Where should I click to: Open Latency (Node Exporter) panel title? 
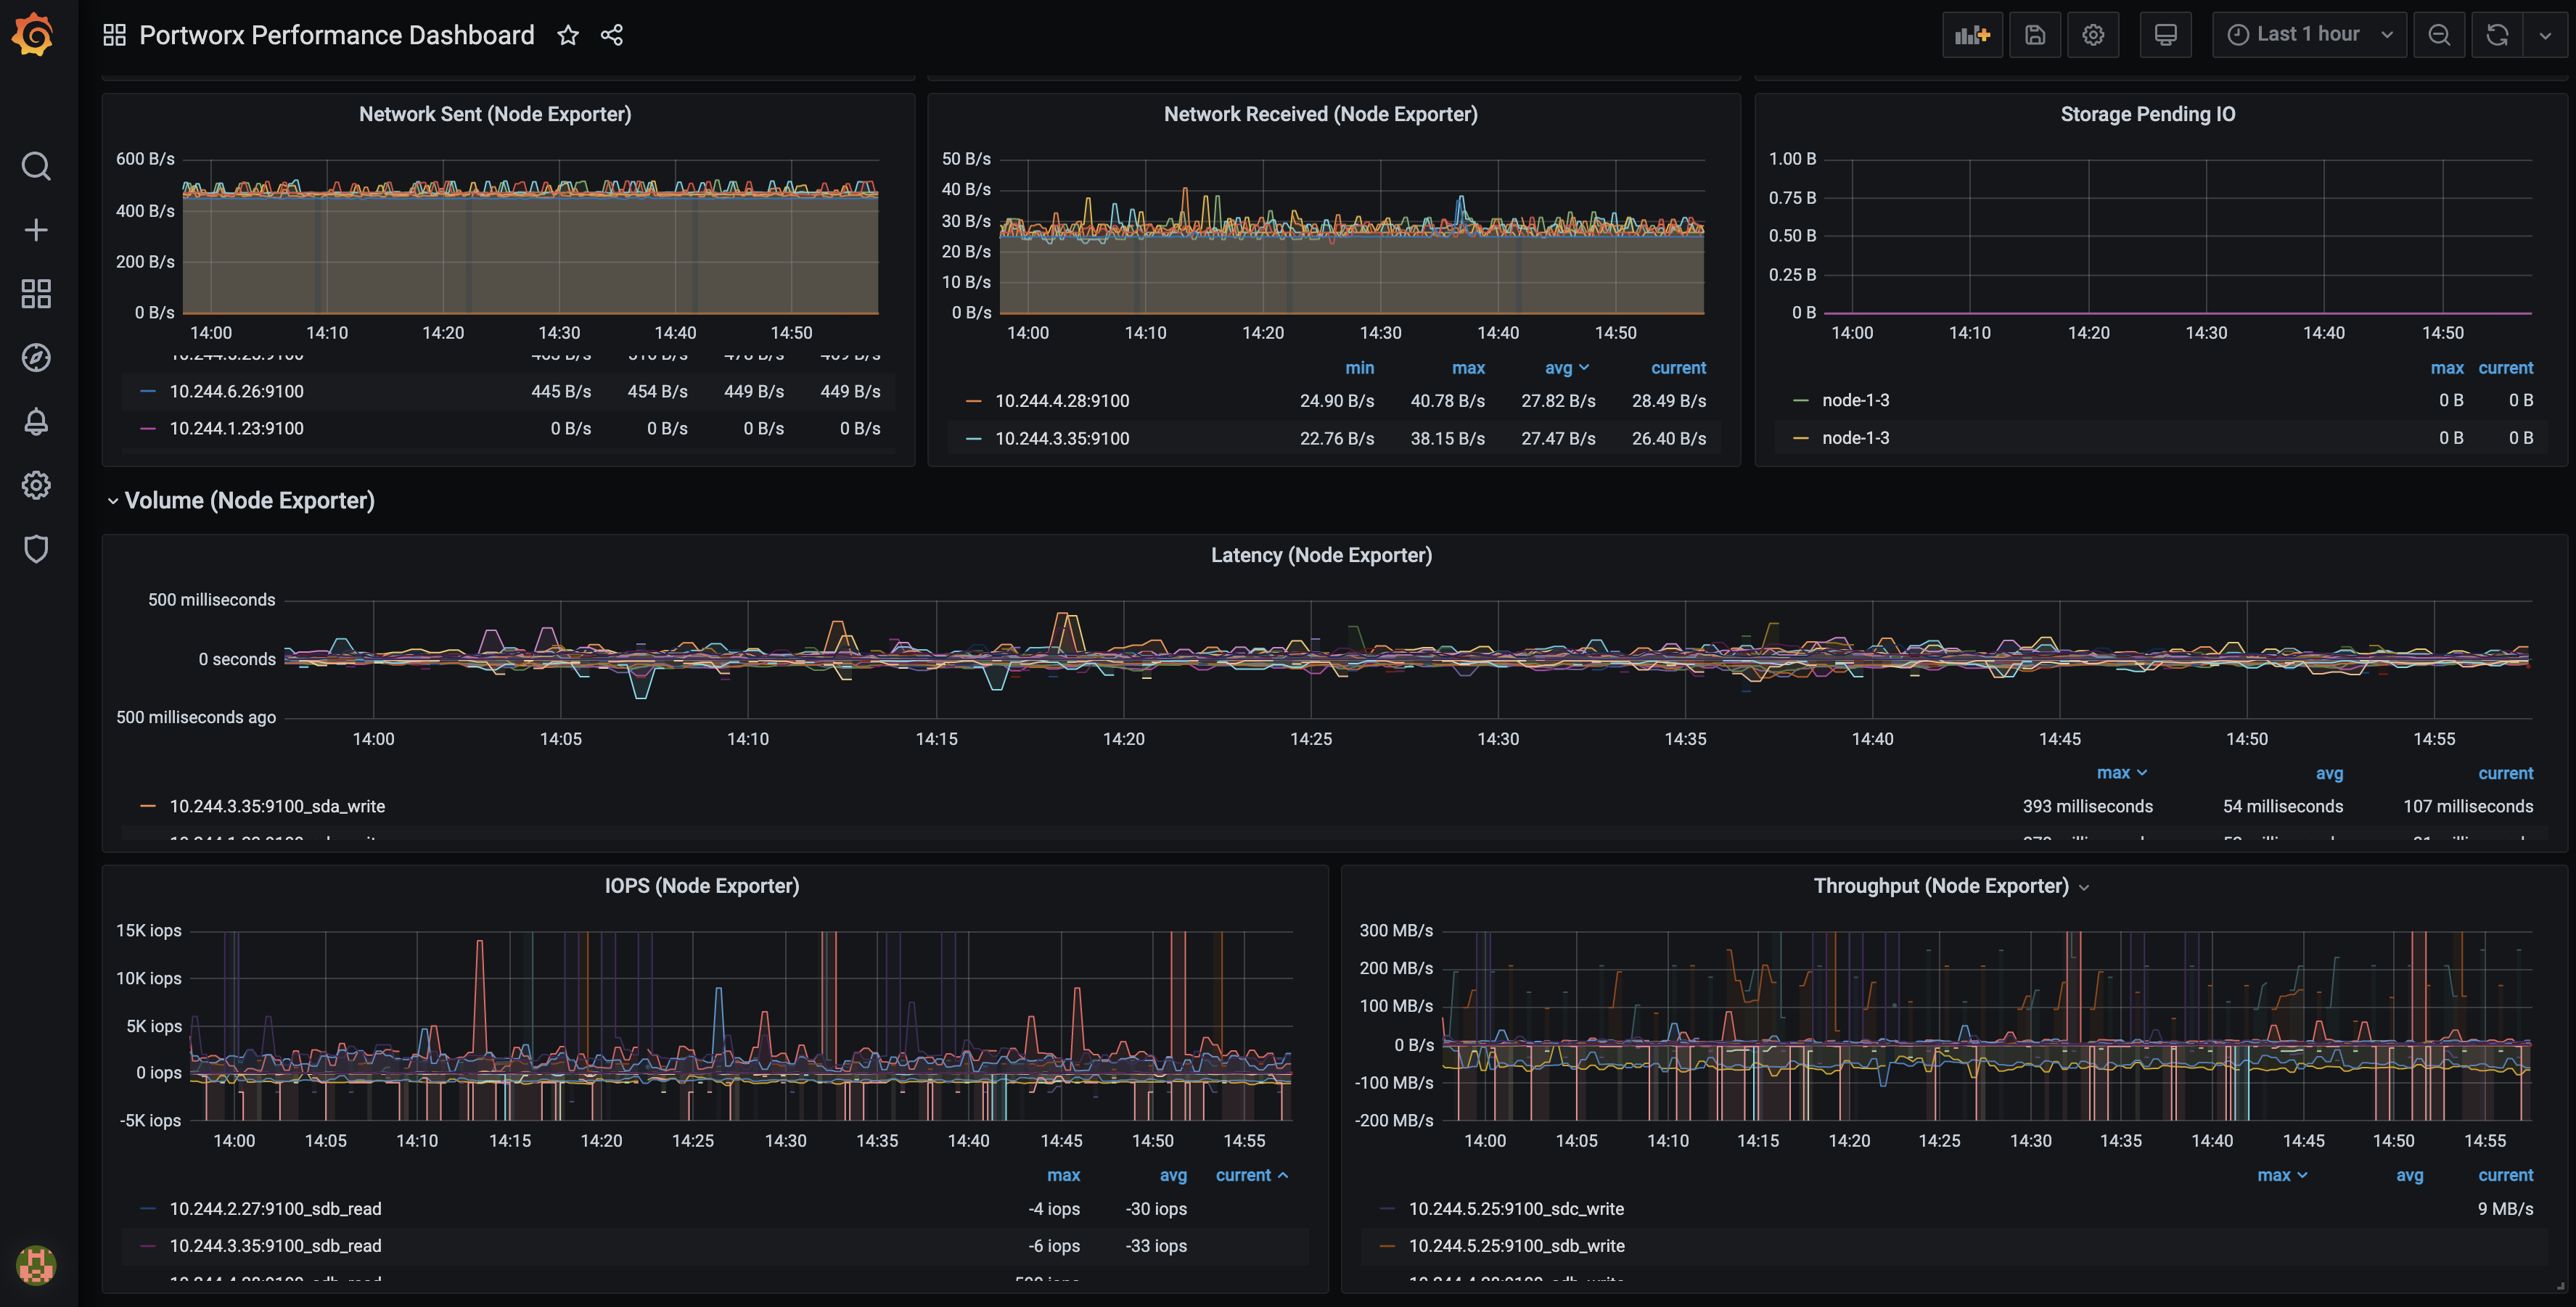click(x=1321, y=555)
